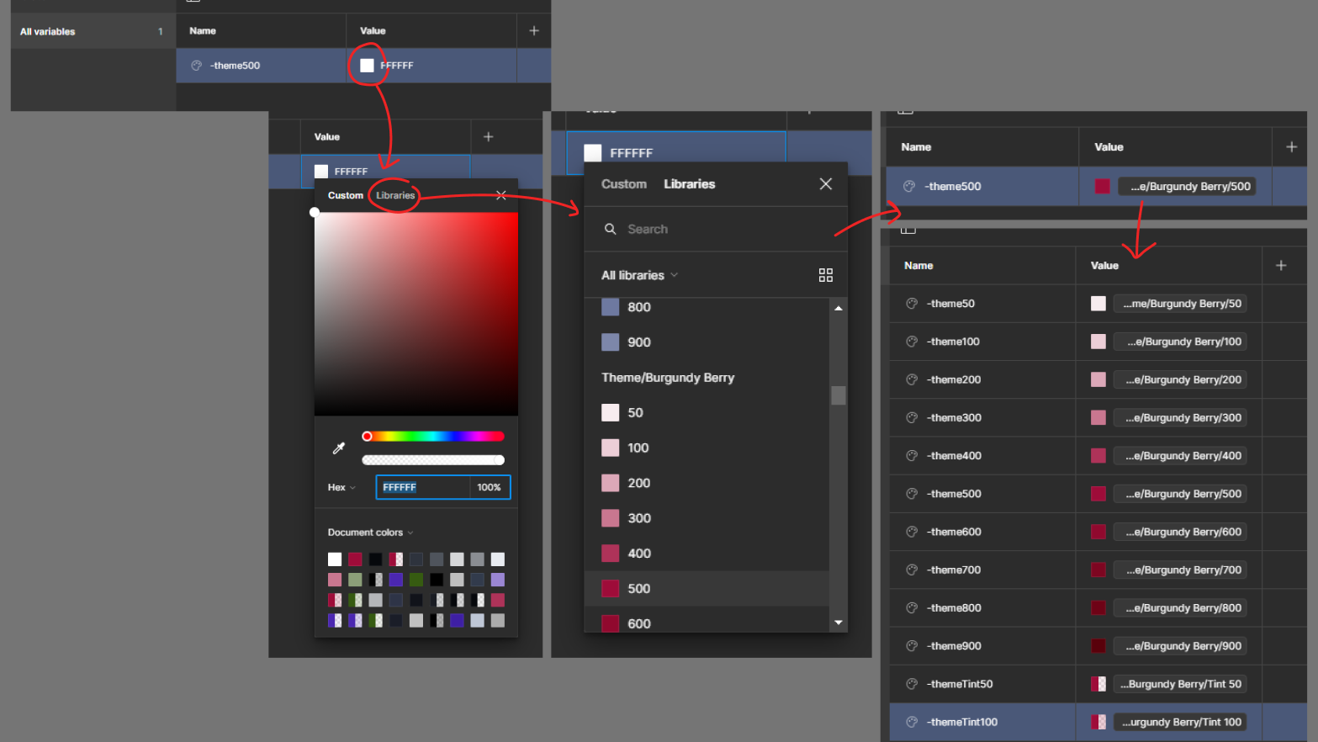Select white swatch in Document colors
1318x742 pixels.
click(335, 559)
